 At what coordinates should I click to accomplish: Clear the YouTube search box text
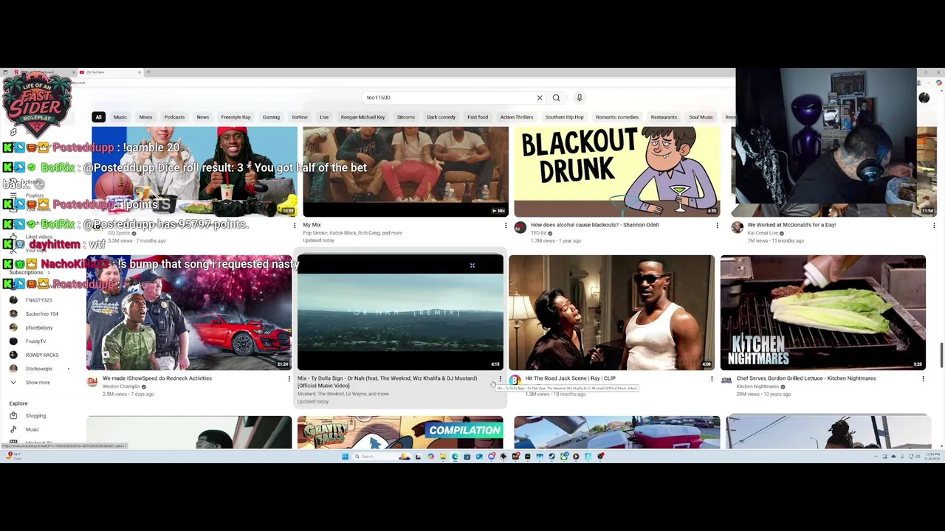(x=540, y=97)
